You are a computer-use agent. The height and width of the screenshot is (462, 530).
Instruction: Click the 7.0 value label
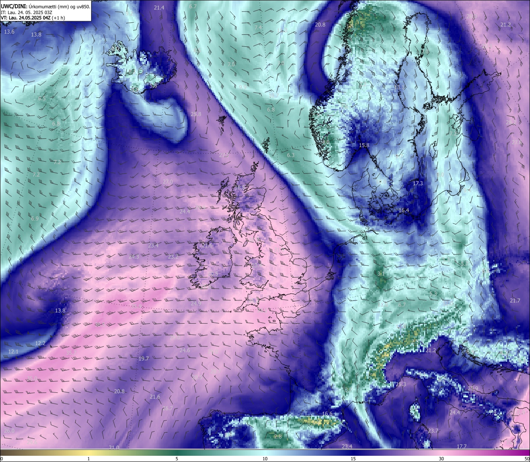coord(231,65)
